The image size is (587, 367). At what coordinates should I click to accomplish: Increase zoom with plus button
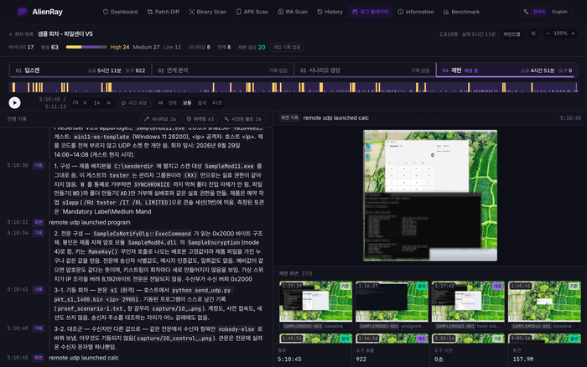(x=573, y=34)
